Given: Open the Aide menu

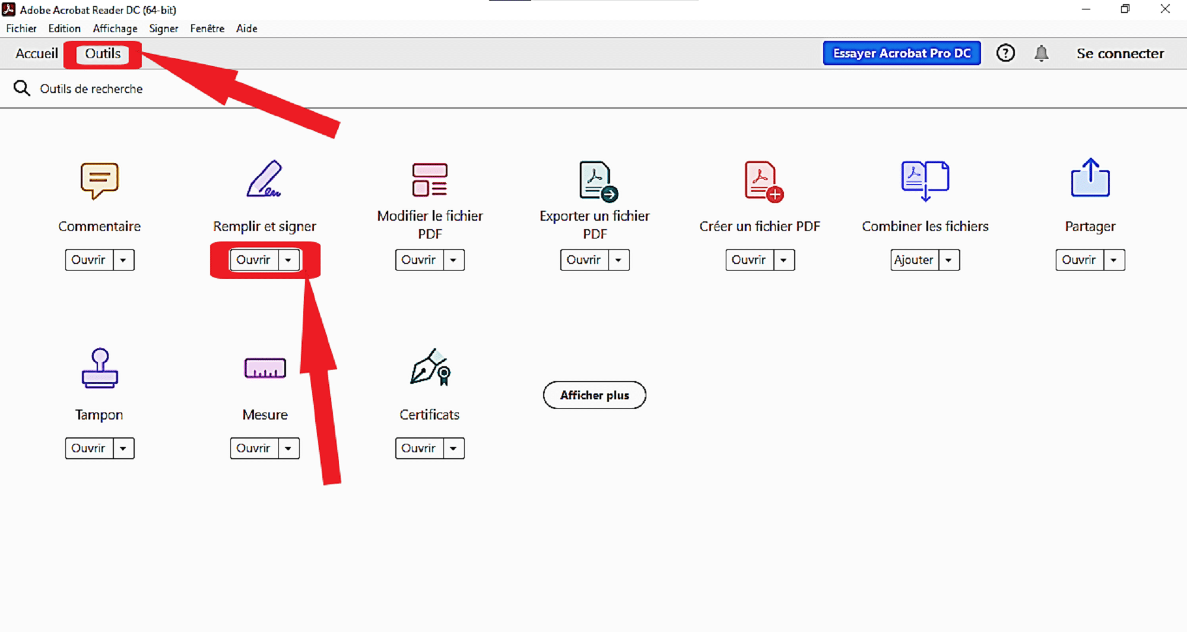Looking at the screenshot, I should coord(247,28).
